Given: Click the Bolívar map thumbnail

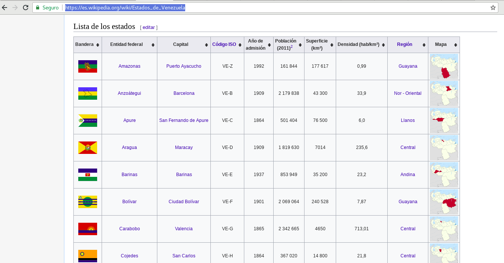Looking at the screenshot, I should pyautogui.click(x=444, y=202).
